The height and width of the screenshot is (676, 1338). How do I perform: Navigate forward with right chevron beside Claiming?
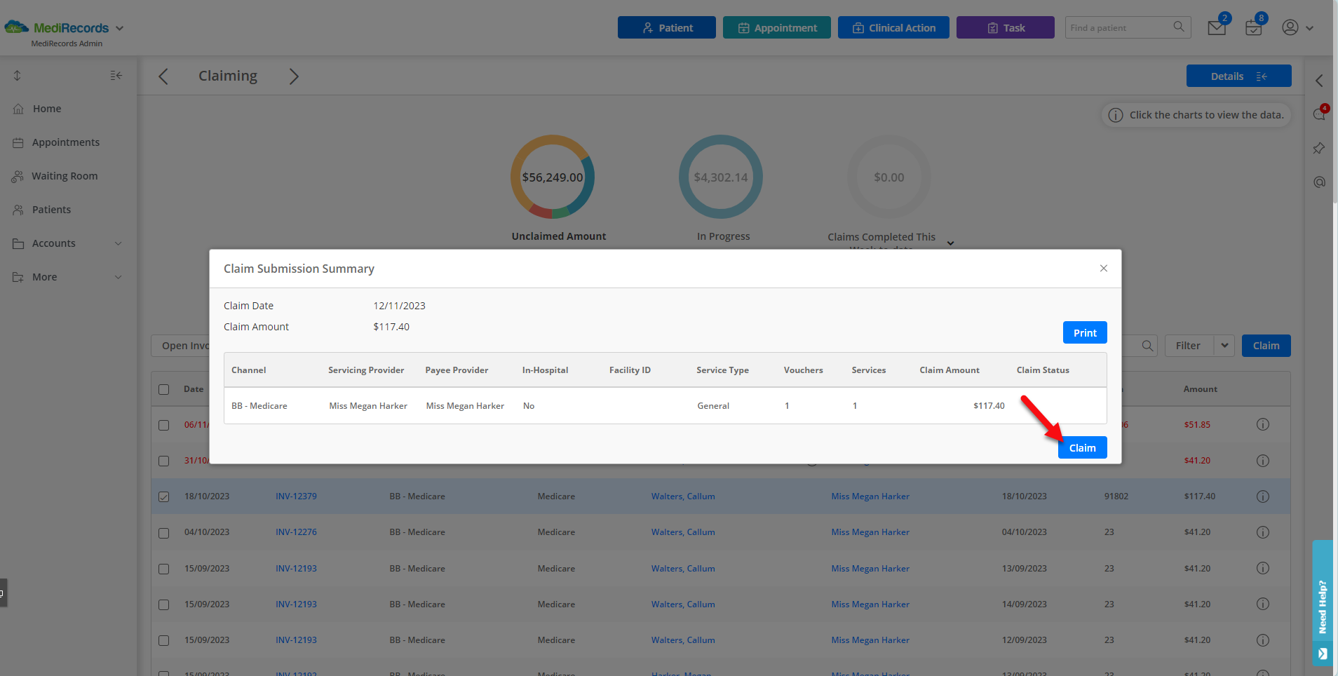tap(294, 76)
